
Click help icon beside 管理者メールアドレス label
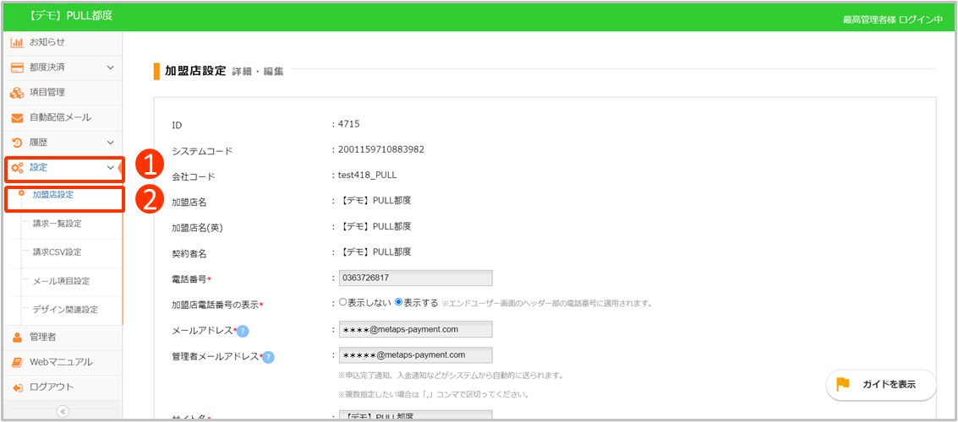click(x=268, y=357)
